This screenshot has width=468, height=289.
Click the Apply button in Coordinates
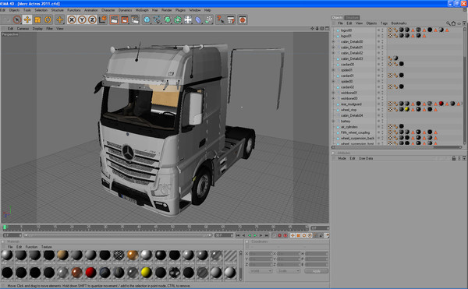[x=316, y=271]
